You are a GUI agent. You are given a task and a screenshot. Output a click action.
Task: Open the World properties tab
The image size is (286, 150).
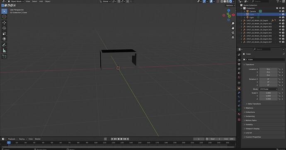pyautogui.click(x=239, y=77)
